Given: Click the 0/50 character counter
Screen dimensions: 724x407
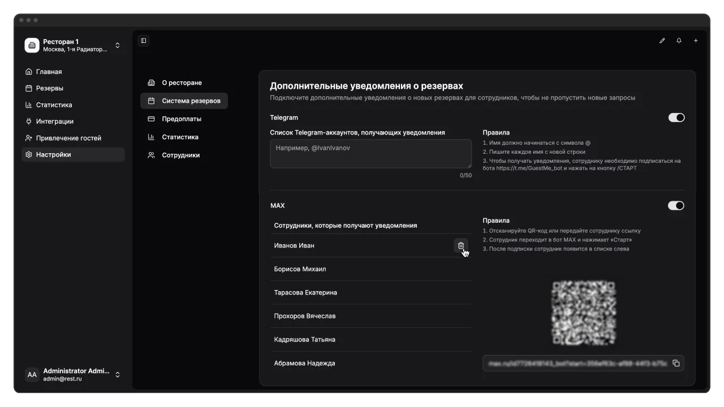Looking at the screenshot, I should coord(466,175).
